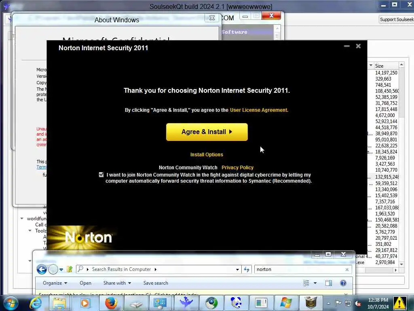This screenshot has height=311, width=414.
Task: Click Support Soulseek button
Action: pyautogui.click(x=396, y=19)
